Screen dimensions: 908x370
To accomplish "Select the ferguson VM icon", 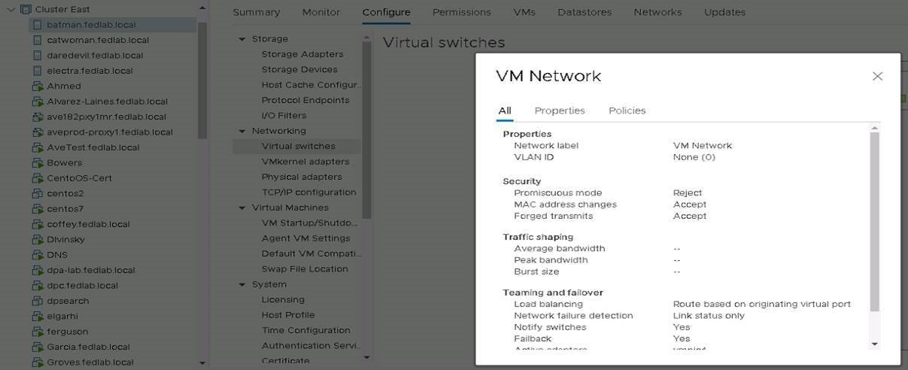I will click(x=38, y=332).
